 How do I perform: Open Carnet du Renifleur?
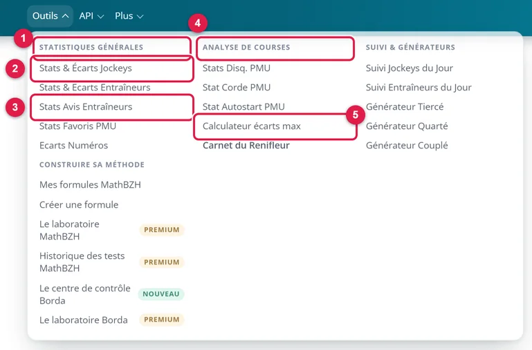click(x=246, y=145)
